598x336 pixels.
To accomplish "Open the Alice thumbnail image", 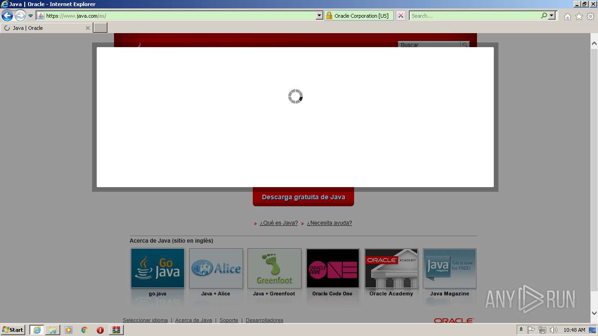I will tap(216, 268).
